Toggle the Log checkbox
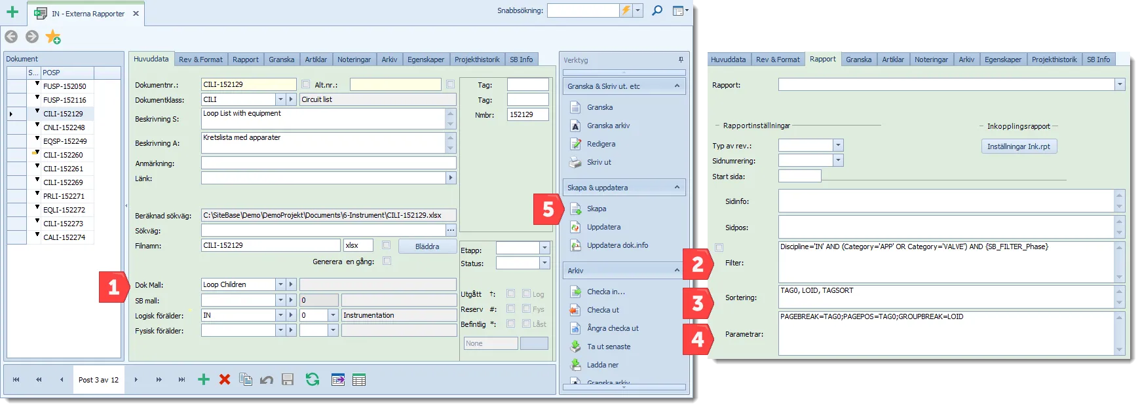This screenshot has width=1140, height=408. click(527, 294)
